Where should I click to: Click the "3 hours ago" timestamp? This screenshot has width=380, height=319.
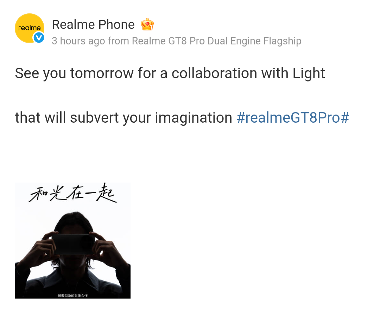tap(78, 41)
